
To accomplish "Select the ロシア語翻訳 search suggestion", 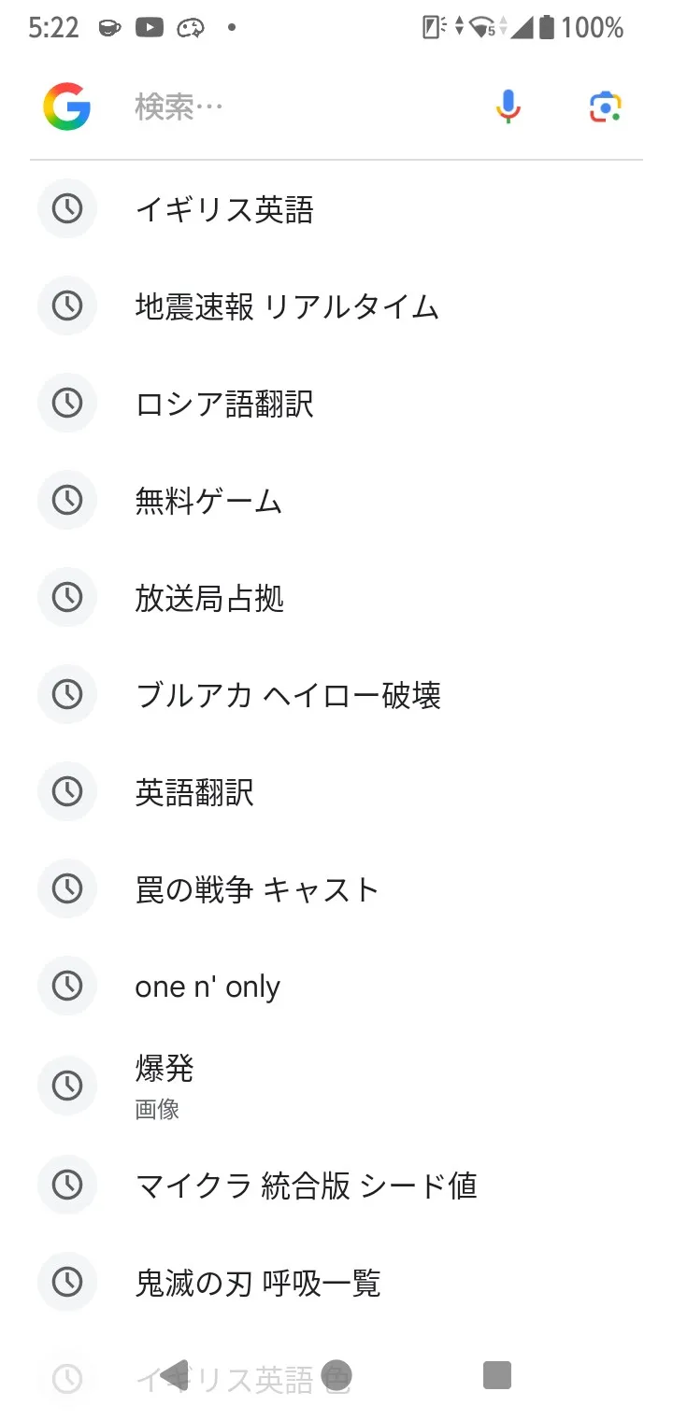I will (224, 404).
